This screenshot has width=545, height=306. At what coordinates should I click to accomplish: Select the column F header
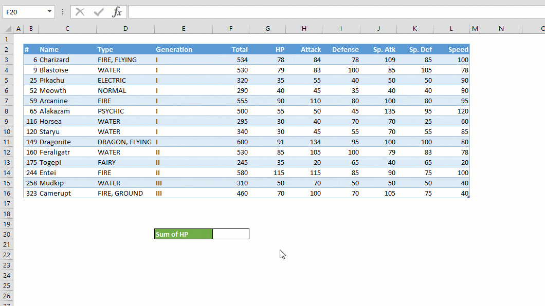[x=230, y=29]
